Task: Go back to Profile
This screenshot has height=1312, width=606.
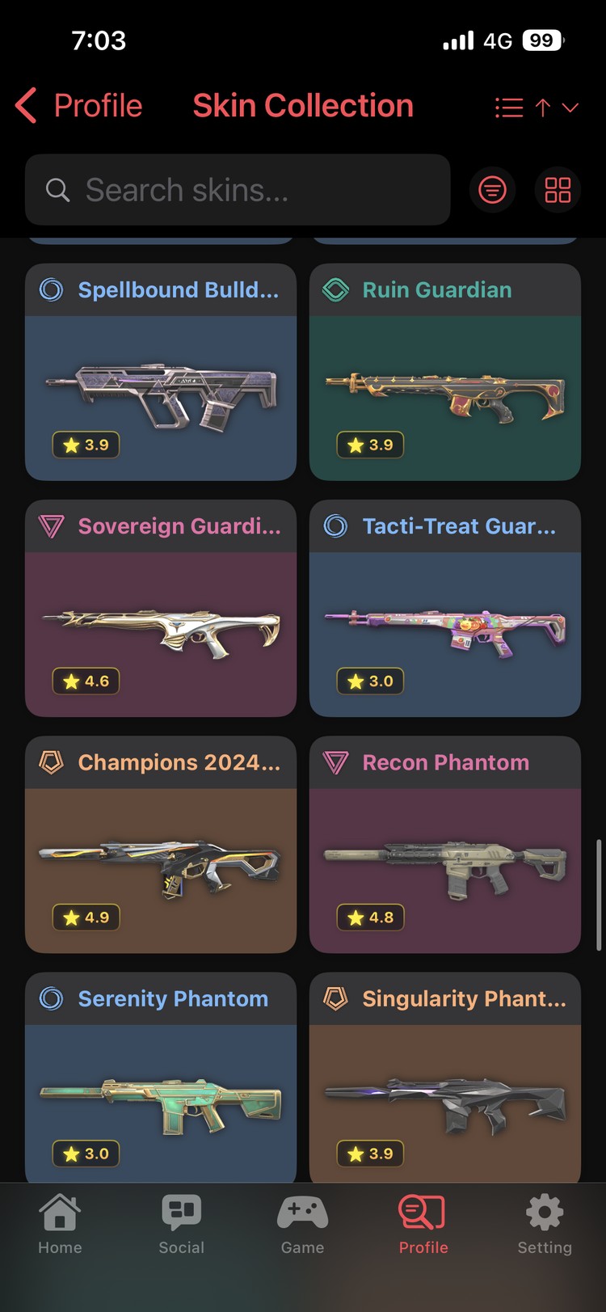Action: pos(78,106)
